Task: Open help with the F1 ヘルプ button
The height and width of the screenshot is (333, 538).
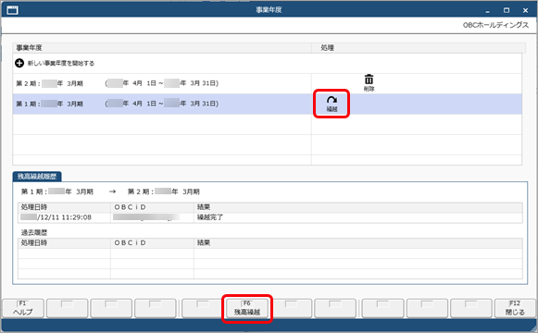Action: tap(23, 308)
